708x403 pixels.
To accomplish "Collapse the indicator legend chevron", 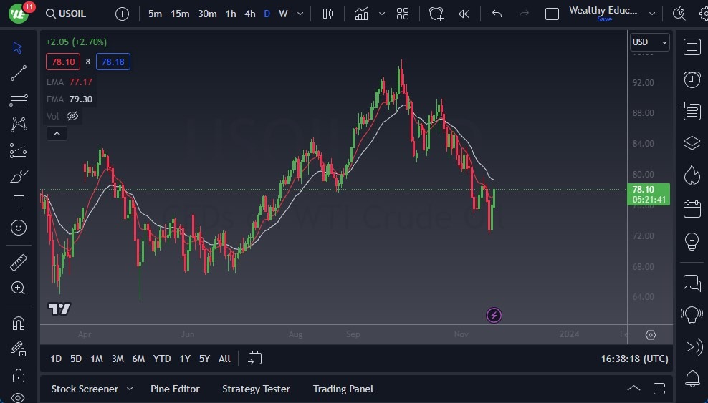I will pyautogui.click(x=56, y=133).
